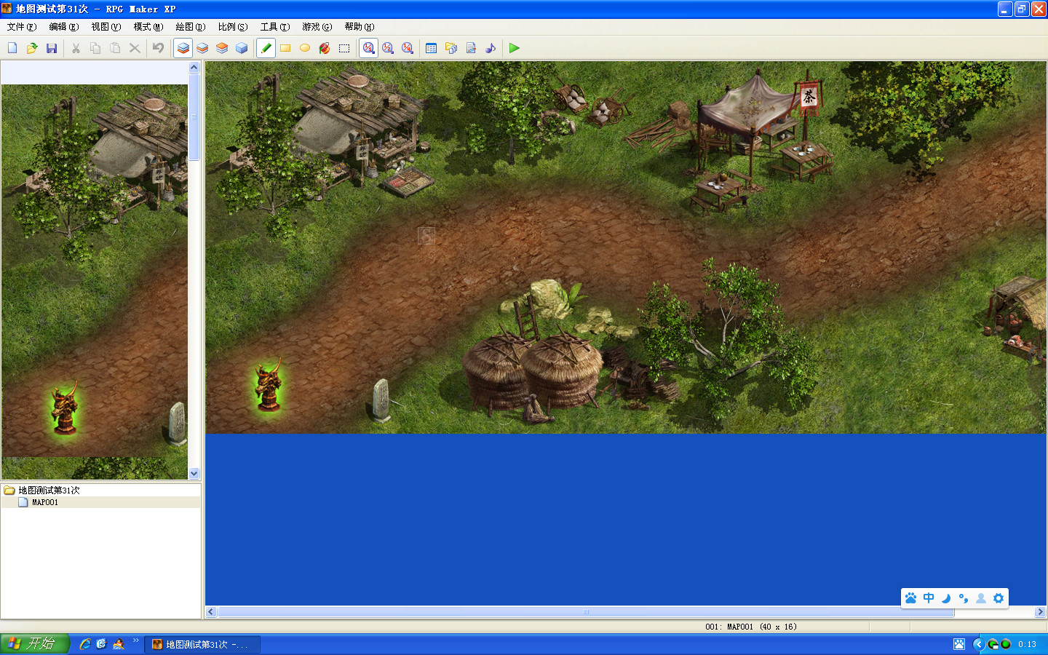Start playtest with the green play arrow

coord(515,48)
